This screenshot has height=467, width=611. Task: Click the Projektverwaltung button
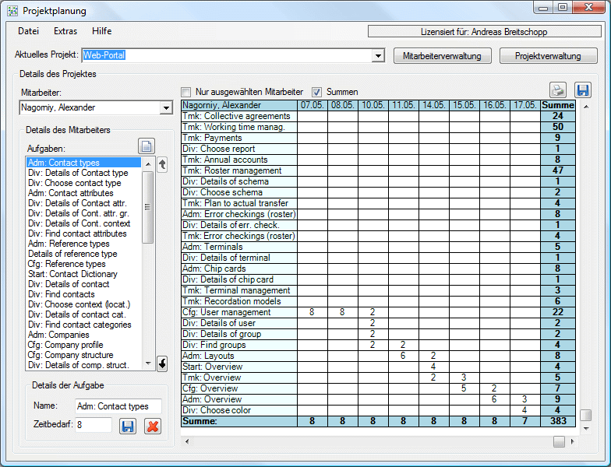pos(548,56)
